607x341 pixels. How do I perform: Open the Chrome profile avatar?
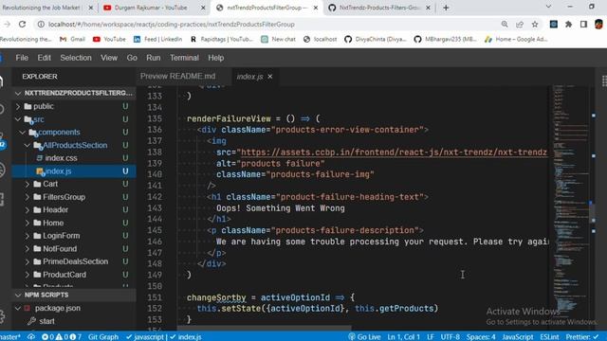coord(598,24)
